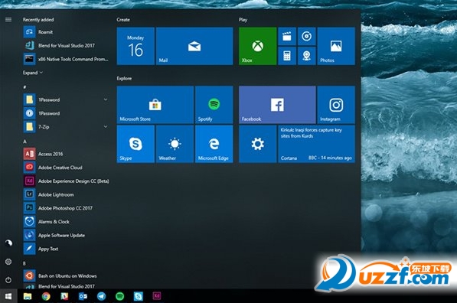Click the hamburger menu at top-left of Start
The width and height of the screenshot is (457, 303).
(8, 20)
